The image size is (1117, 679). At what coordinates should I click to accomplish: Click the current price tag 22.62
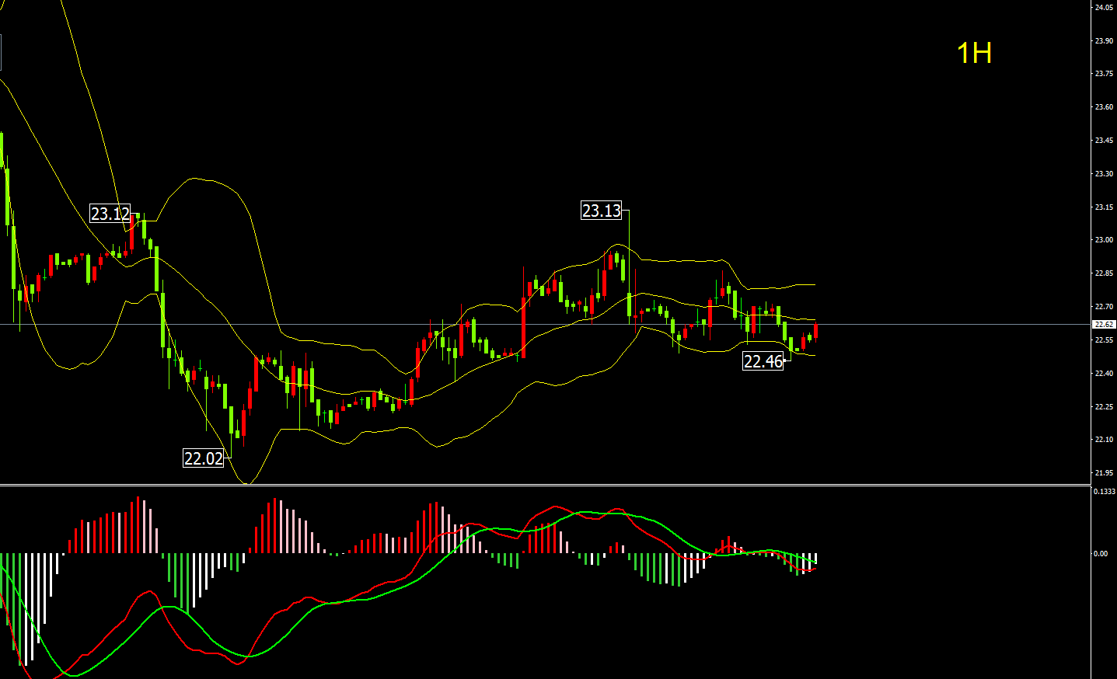pos(1104,325)
